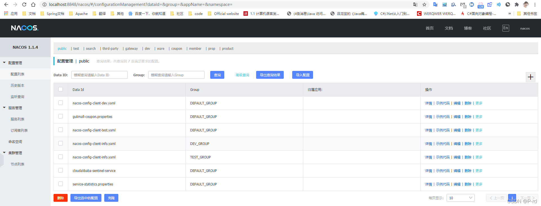Check the TEST_GROUP row checkbox
Viewport: 541px width, 206px height.
(x=61, y=157)
